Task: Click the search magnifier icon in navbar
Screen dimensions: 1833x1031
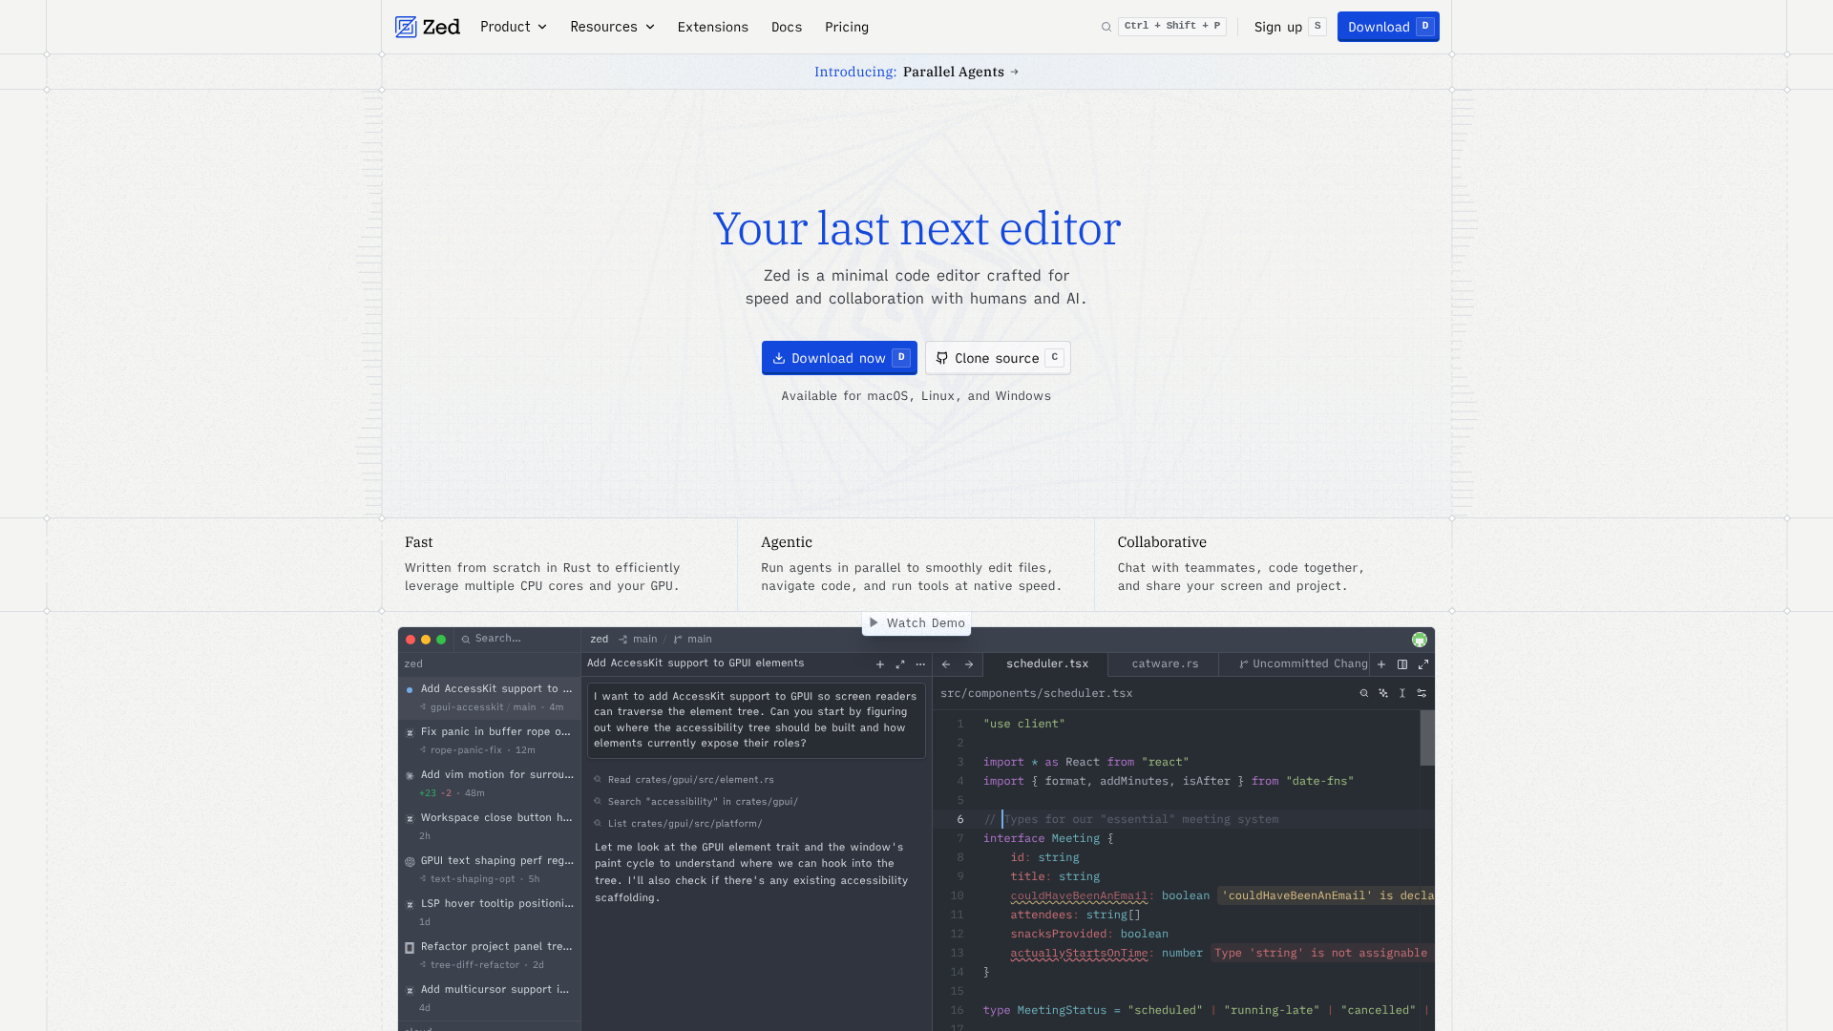Action: [1106, 27]
